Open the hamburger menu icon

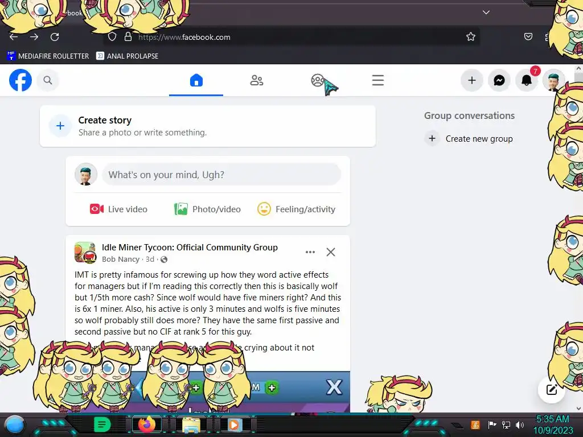(x=378, y=80)
